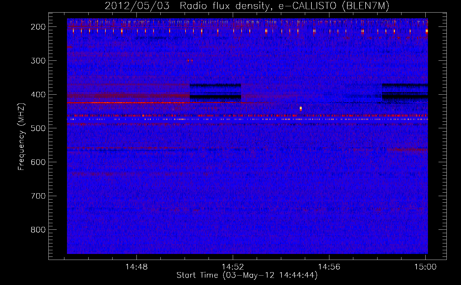Click the 400 frequency tick label
This screenshot has height=285, width=461.
[x=38, y=95]
